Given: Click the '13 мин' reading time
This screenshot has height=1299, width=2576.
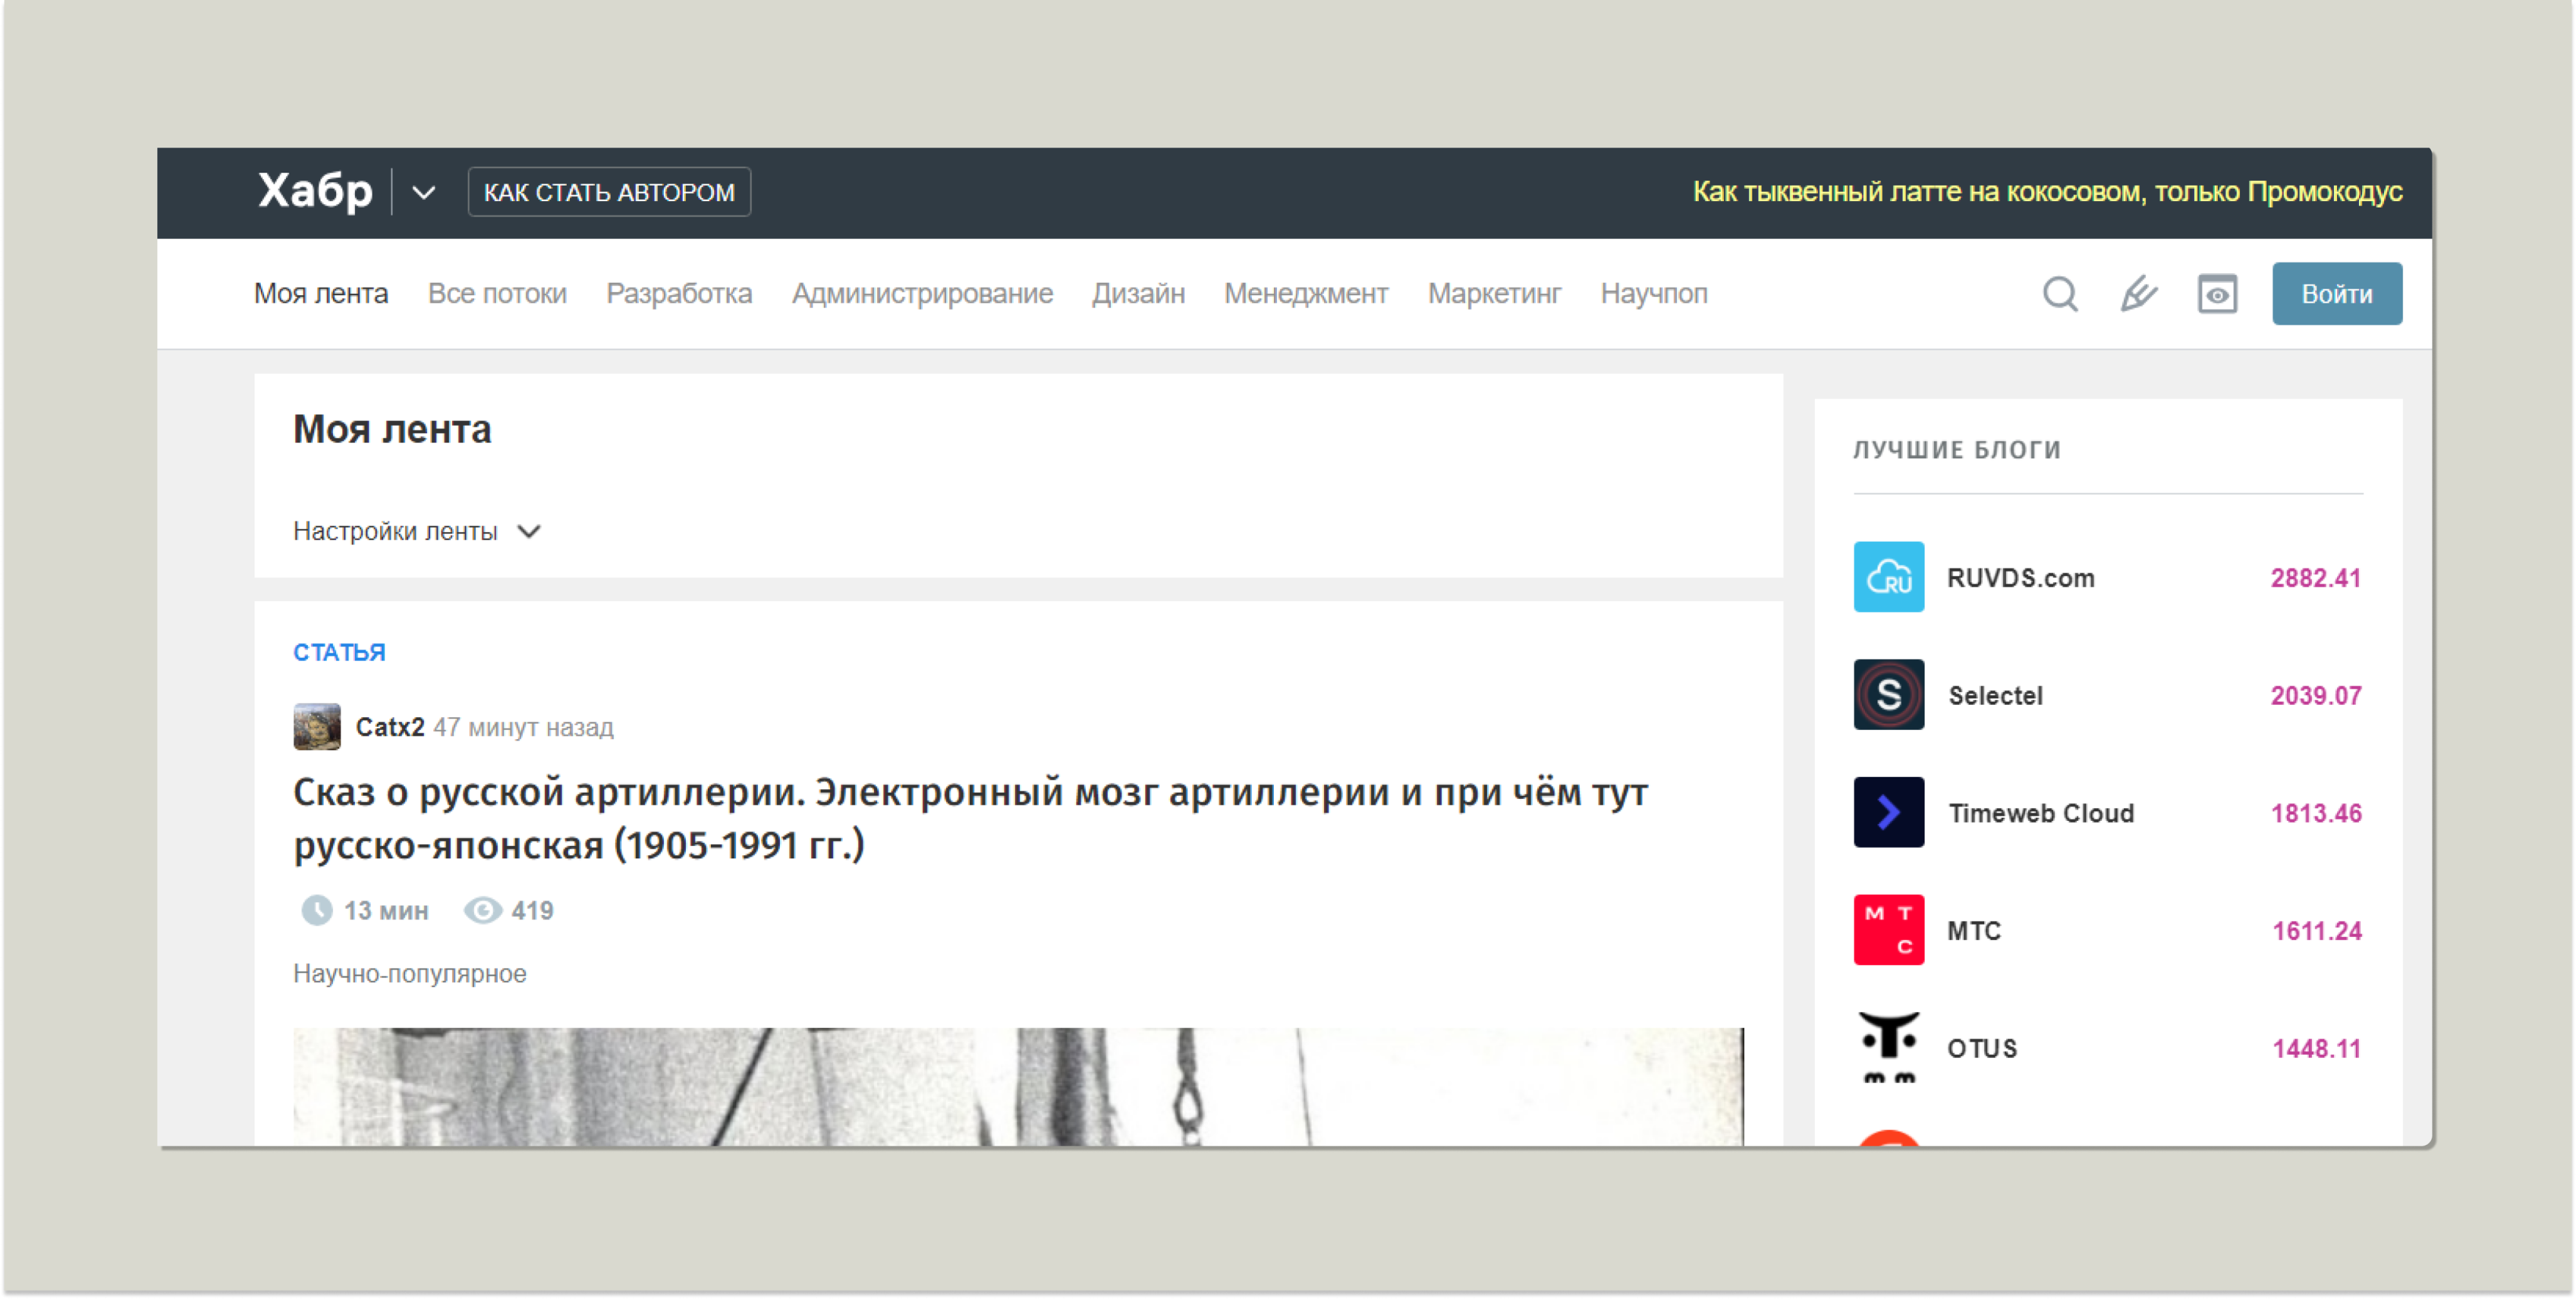Looking at the screenshot, I should [x=386, y=910].
